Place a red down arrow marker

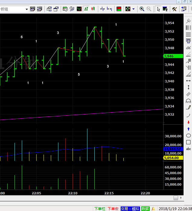[188, 122]
